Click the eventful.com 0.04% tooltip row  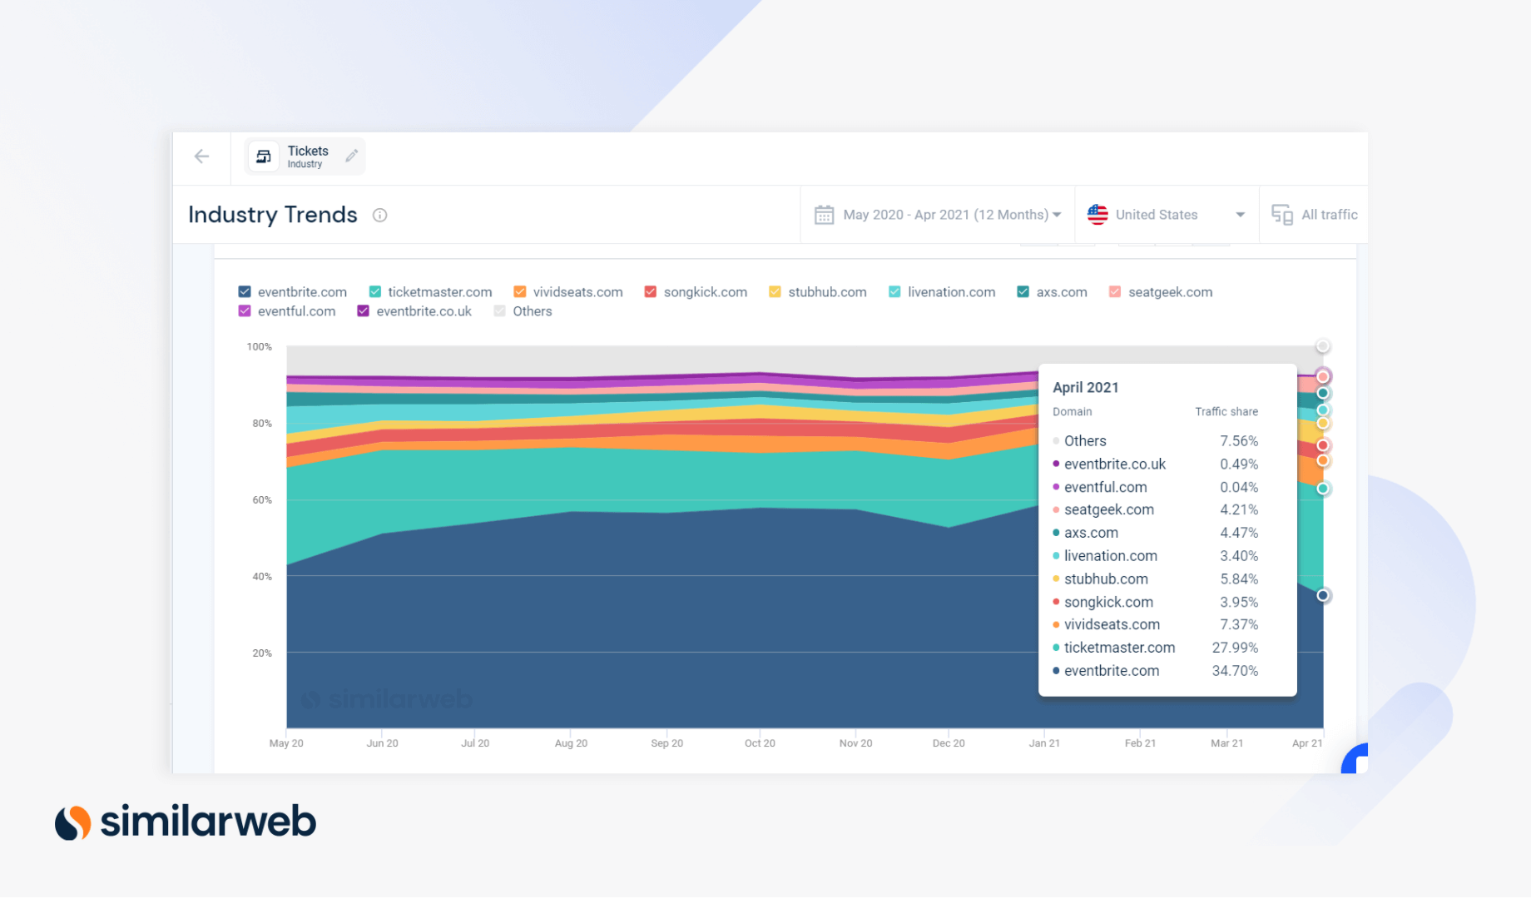point(1156,487)
